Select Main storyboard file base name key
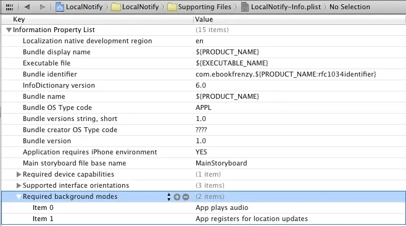 point(74,163)
